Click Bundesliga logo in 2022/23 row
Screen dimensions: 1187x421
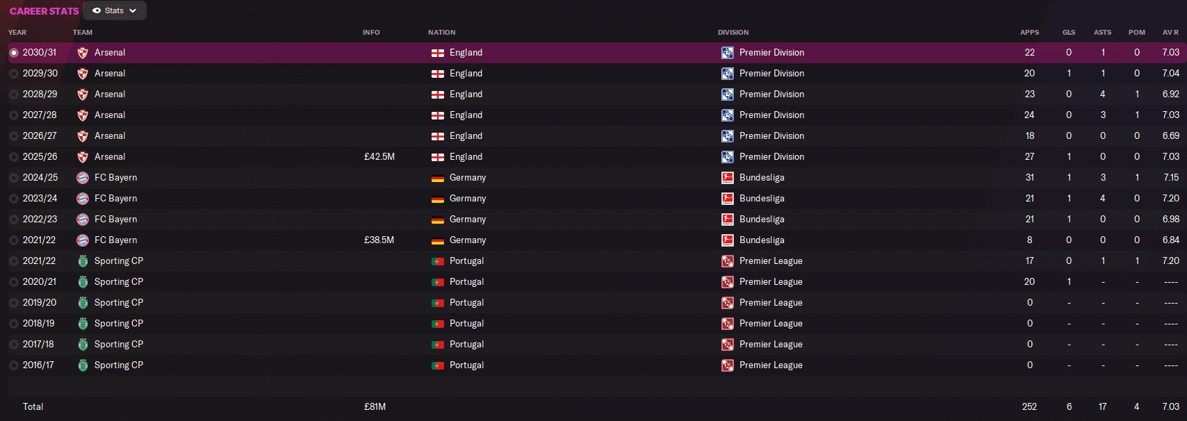728,220
